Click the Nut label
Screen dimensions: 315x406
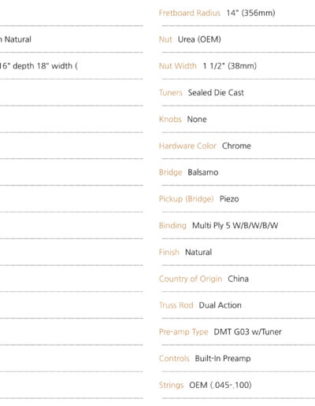click(165, 39)
